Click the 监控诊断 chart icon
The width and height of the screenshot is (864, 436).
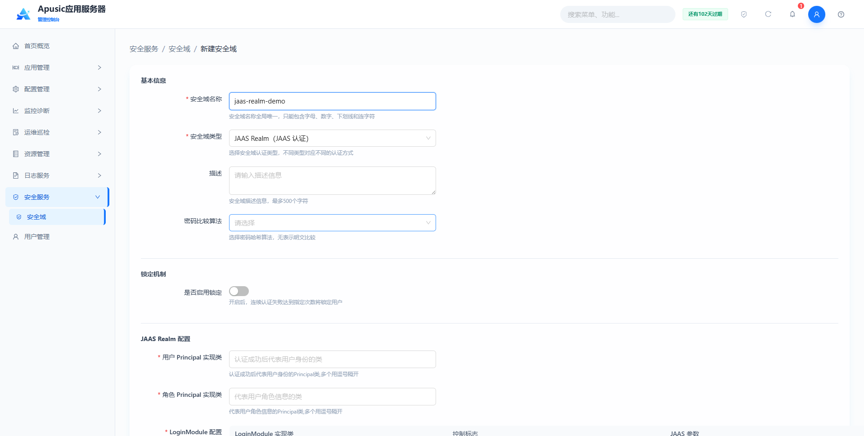[x=16, y=111]
